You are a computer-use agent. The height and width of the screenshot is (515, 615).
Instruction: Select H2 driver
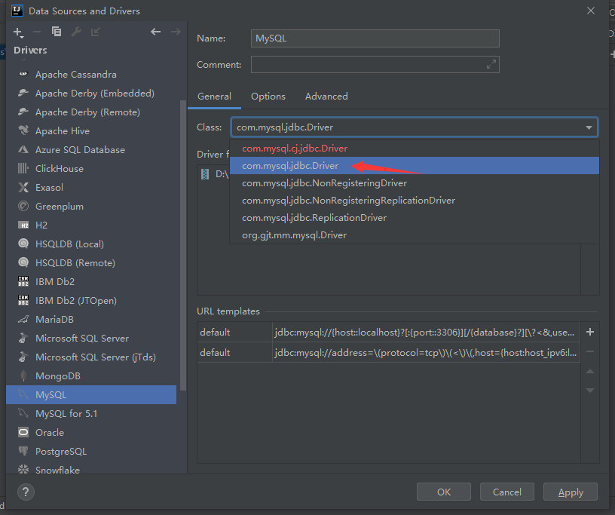pyautogui.click(x=91, y=225)
